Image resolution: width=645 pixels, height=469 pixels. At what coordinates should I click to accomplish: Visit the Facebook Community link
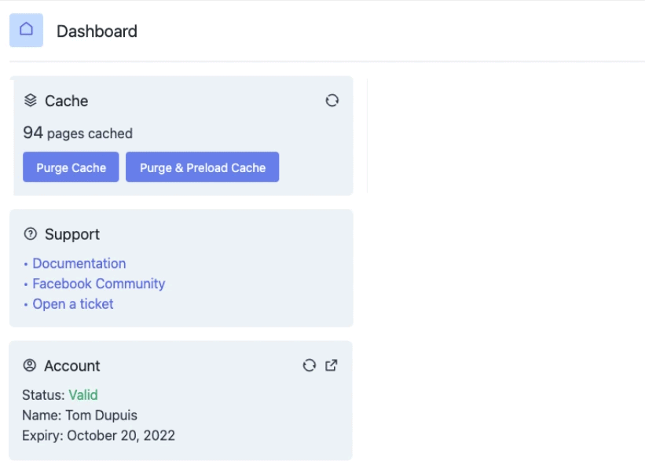(98, 284)
